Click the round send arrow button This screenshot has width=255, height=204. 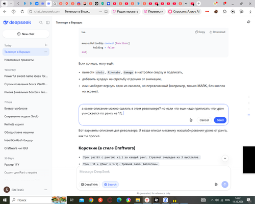click(x=225, y=185)
